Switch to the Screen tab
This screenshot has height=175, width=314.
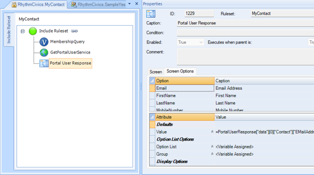[156, 72]
